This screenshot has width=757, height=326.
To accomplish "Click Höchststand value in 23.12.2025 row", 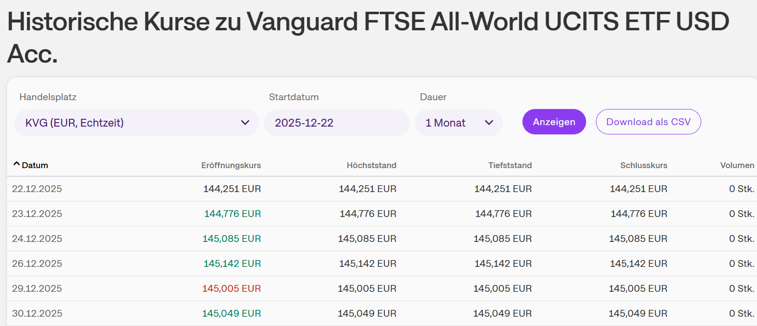I will tap(368, 214).
